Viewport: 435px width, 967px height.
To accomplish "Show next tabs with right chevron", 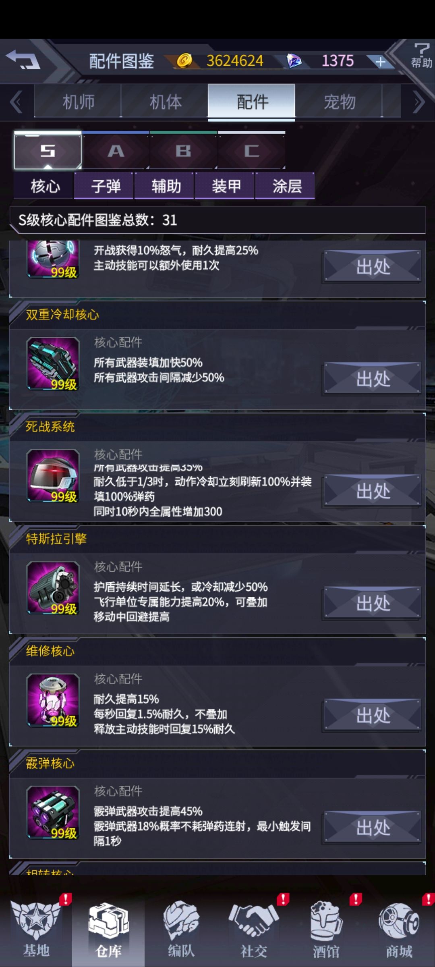I will pyautogui.click(x=419, y=102).
